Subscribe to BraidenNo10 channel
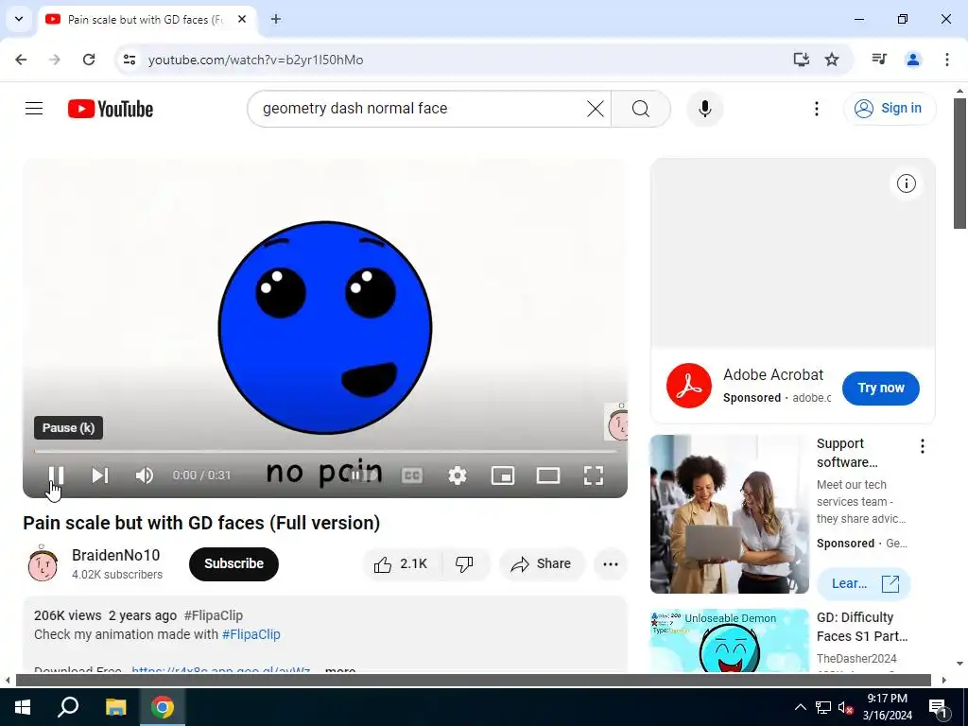 tap(234, 563)
